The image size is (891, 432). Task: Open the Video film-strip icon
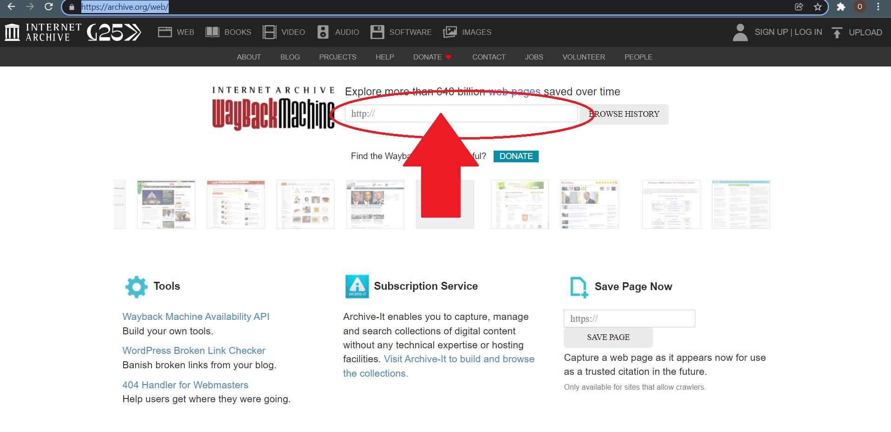coord(269,32)
